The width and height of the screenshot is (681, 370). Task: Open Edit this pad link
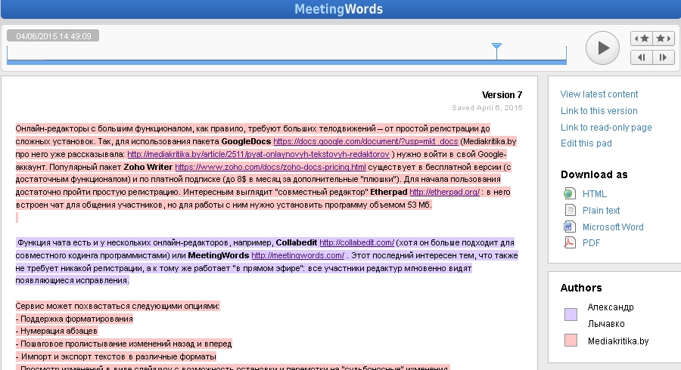pos(586,143)
